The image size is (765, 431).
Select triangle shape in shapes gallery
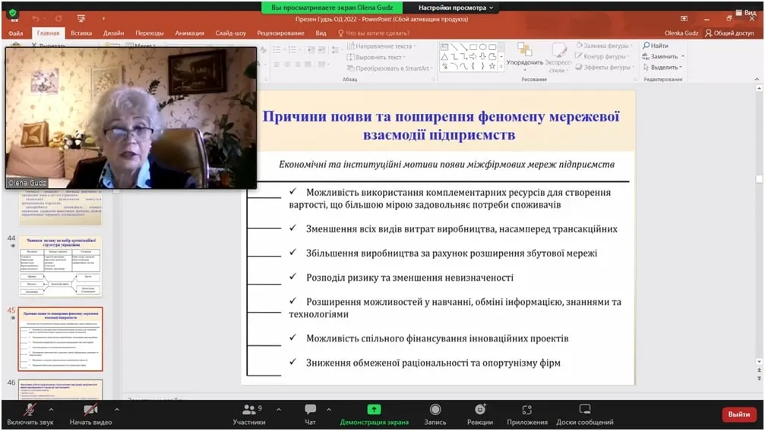(444, 57)
